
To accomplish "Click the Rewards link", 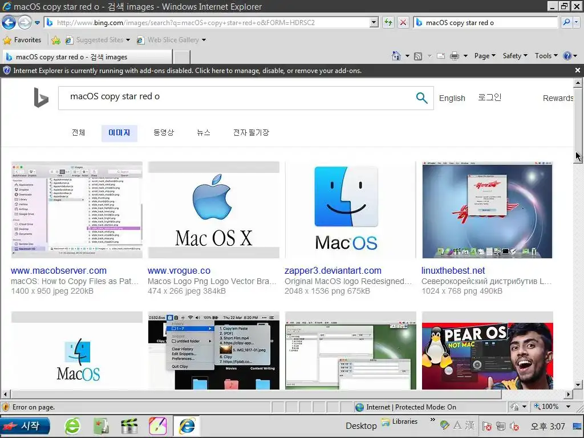I will [x=558, y=98].
